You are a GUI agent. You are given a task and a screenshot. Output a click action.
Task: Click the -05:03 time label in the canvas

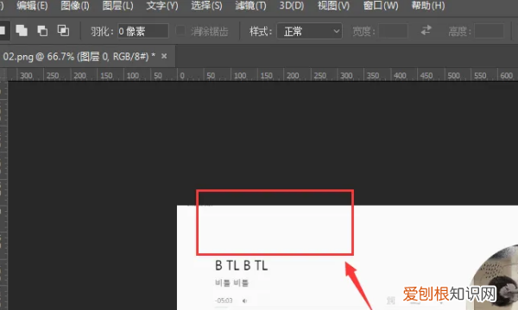[x=224, y=301]
